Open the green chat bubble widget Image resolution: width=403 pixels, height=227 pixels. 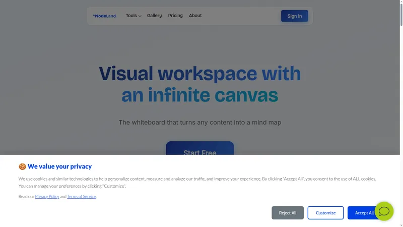384,211
